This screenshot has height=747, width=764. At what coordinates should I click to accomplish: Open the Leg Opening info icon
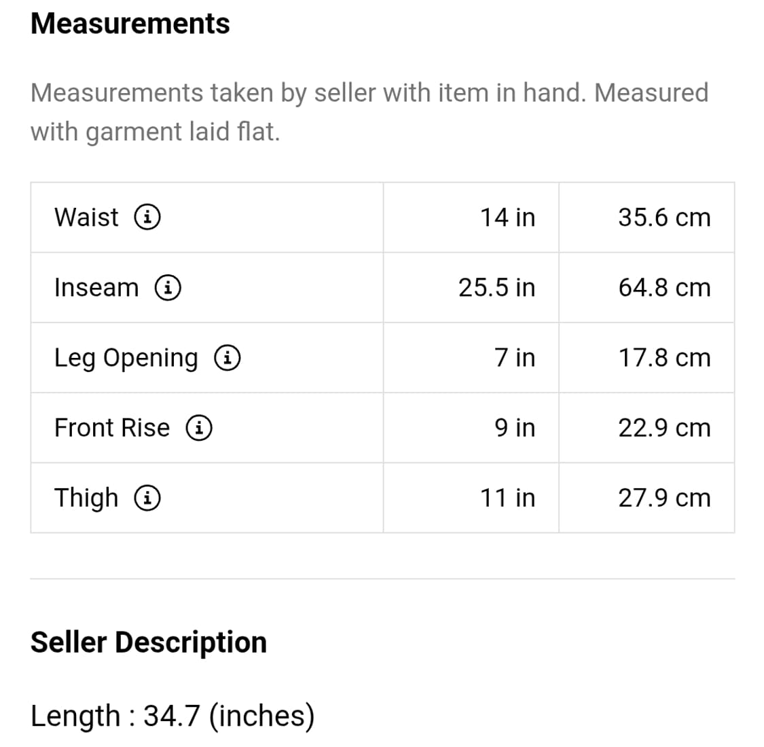point(228,357)
